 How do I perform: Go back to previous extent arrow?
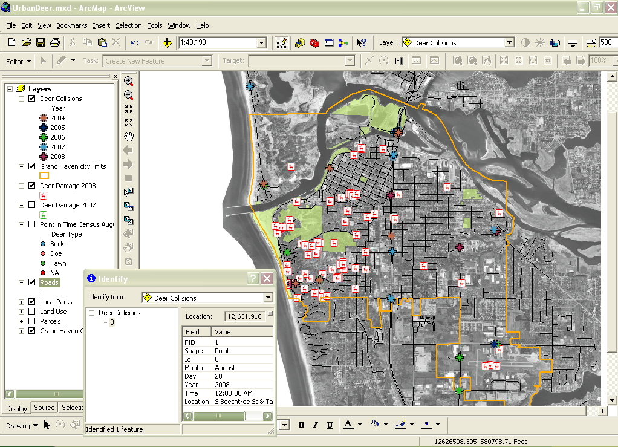(128, 150)
